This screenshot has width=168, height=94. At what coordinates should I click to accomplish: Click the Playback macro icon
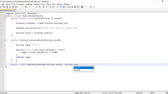(x=88, y=7)
